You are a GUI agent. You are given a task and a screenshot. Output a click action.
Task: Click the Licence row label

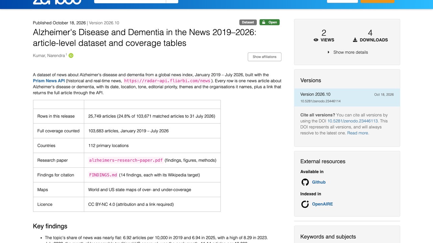45,204
